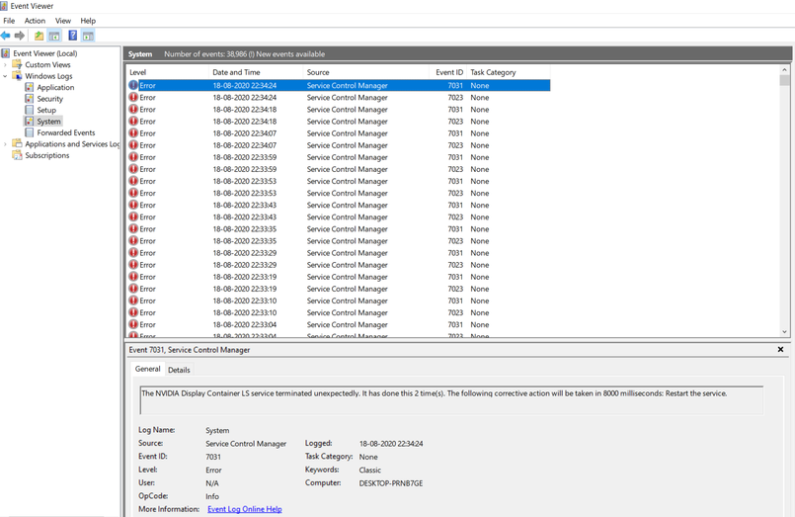Screen dimensions: 795x517
Task: Click the computer name DESKTOP-PRNB7GE
Action: coord(391,483)
